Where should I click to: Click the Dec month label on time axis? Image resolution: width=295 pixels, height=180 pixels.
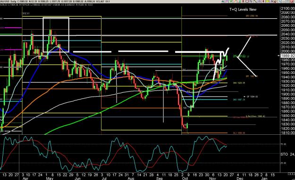tap(240, 178)
